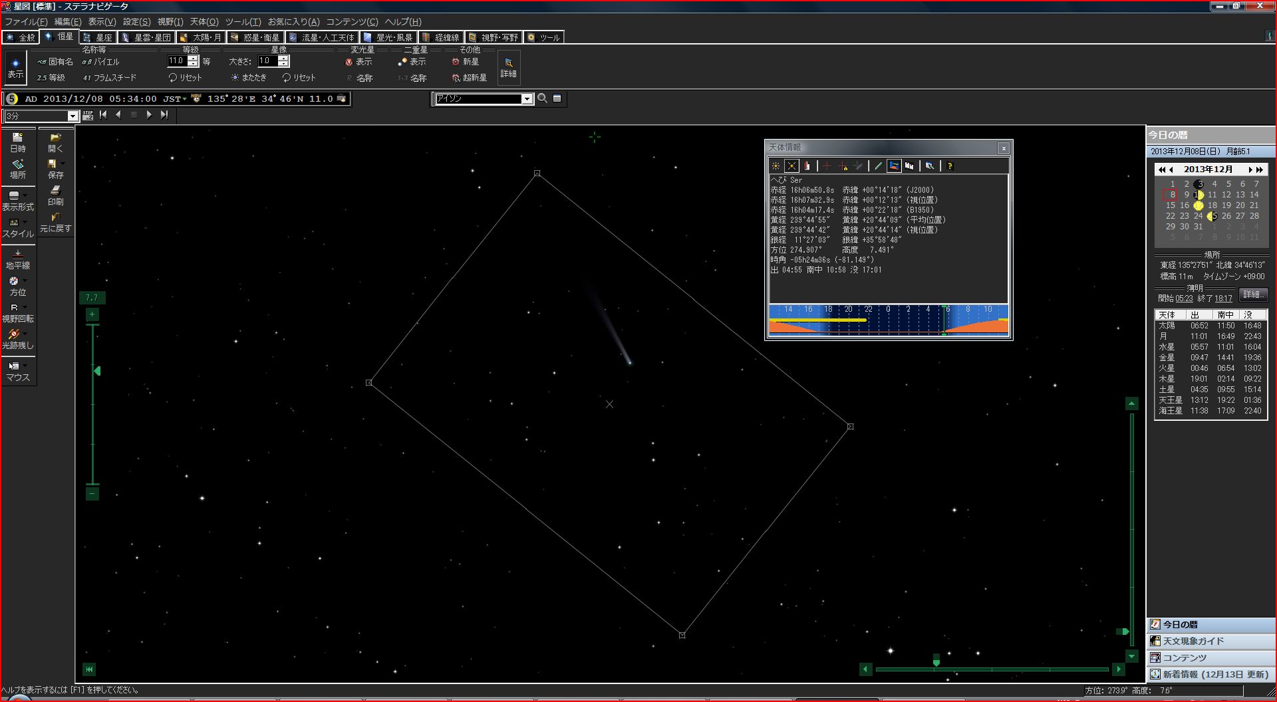Open the 8分 time step dropdown

[72, 115]
